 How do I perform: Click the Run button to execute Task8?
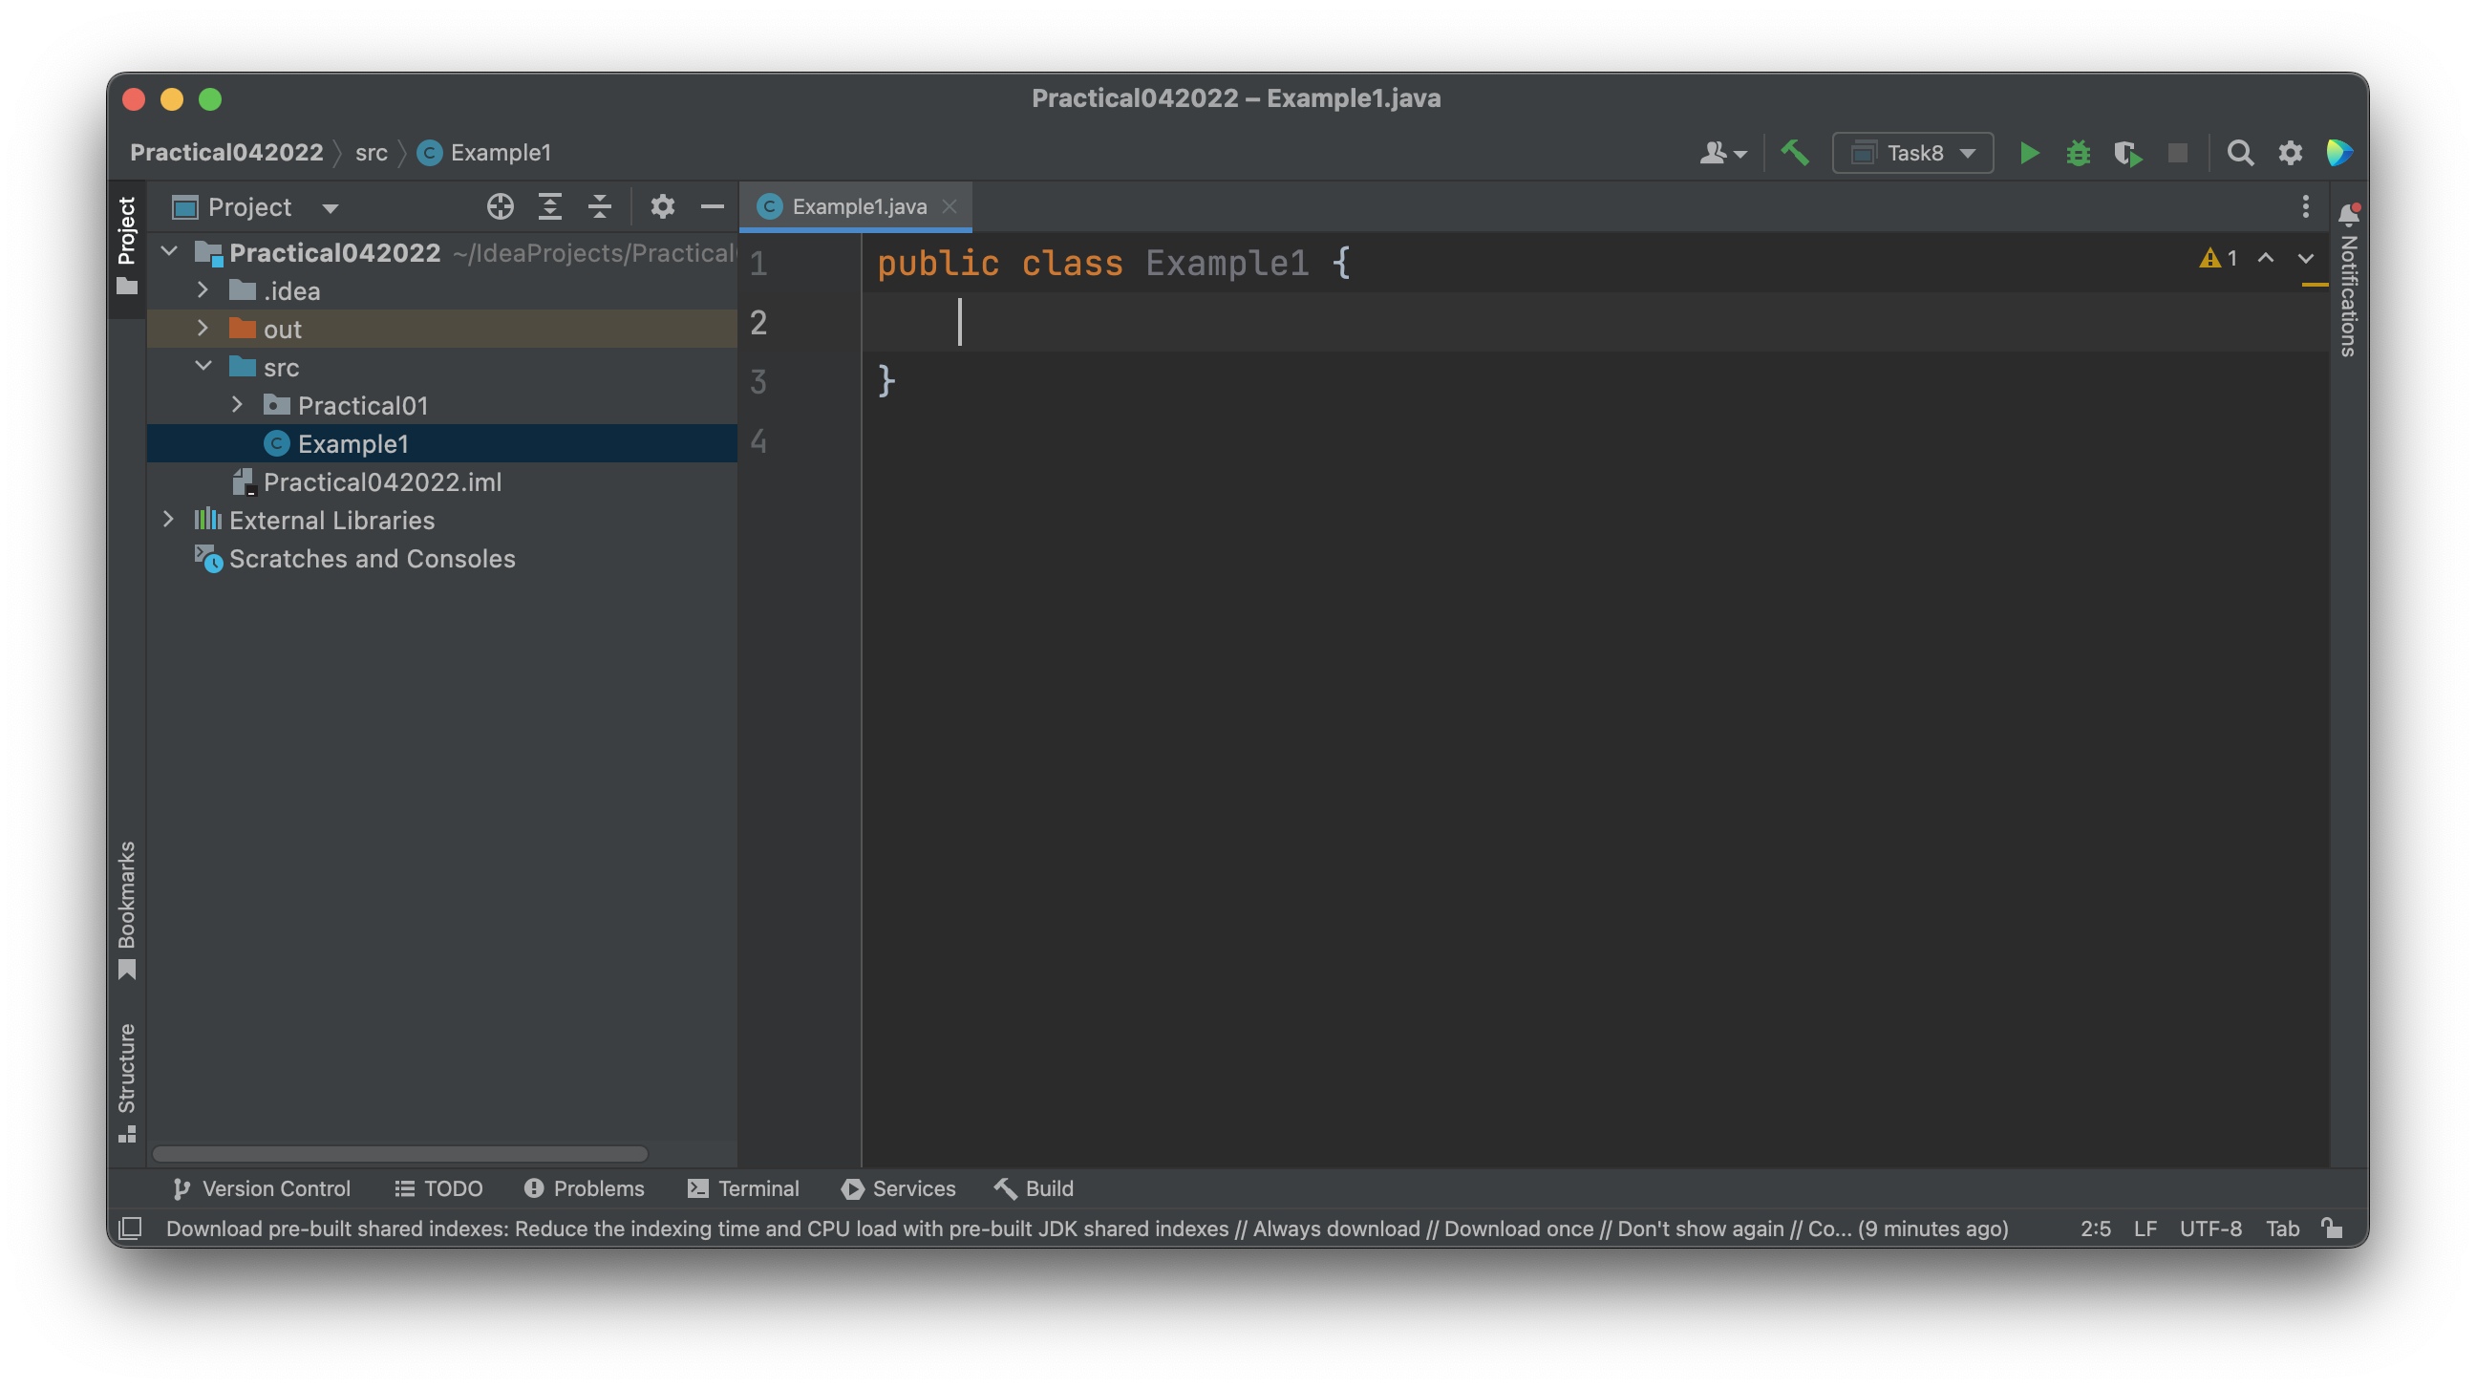click(x=2027, y=153)
